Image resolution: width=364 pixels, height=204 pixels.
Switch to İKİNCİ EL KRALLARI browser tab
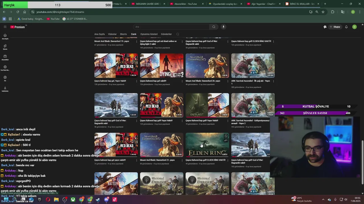coord(303,4)
